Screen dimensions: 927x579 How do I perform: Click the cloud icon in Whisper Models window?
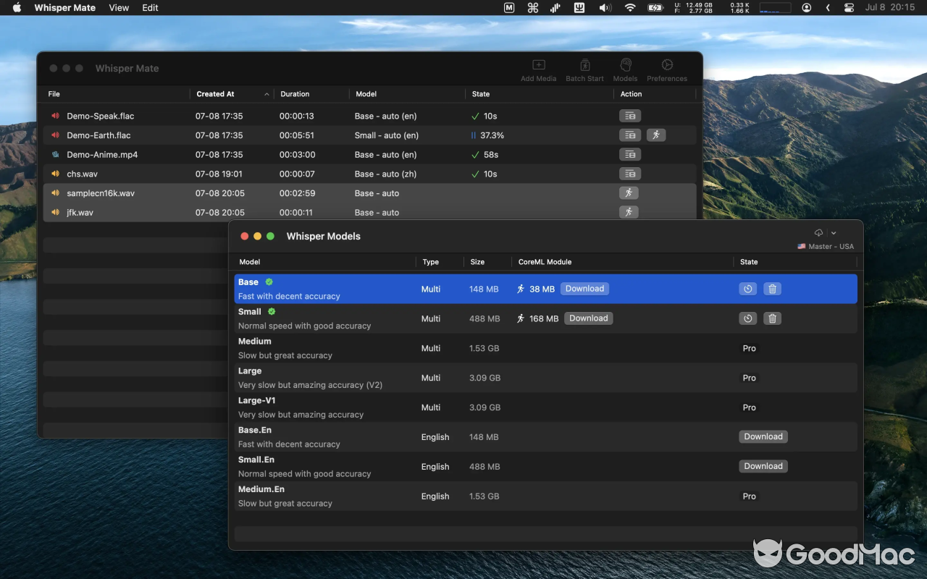pos(818,232)
